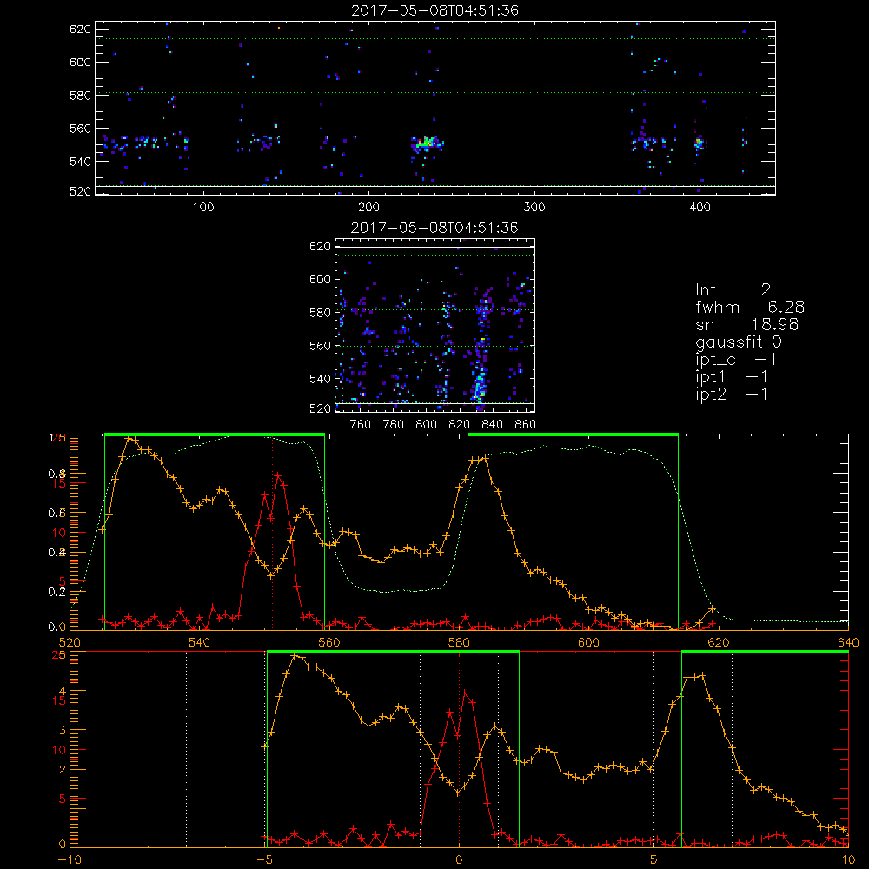Select the 'Int 2' readout text

733,289
